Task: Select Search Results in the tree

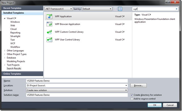Action: pos(14,68)
